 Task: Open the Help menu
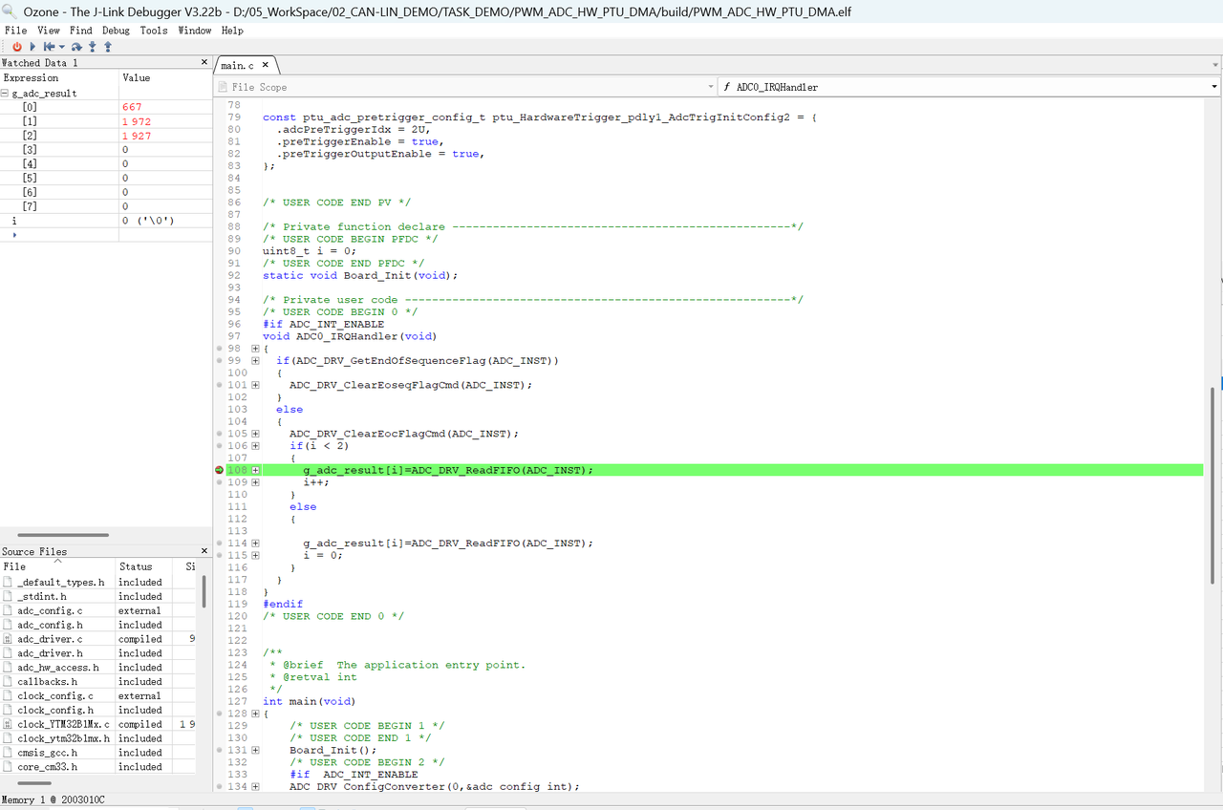[x=232, y=31]
